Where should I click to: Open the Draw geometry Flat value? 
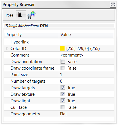coord(86,114)
